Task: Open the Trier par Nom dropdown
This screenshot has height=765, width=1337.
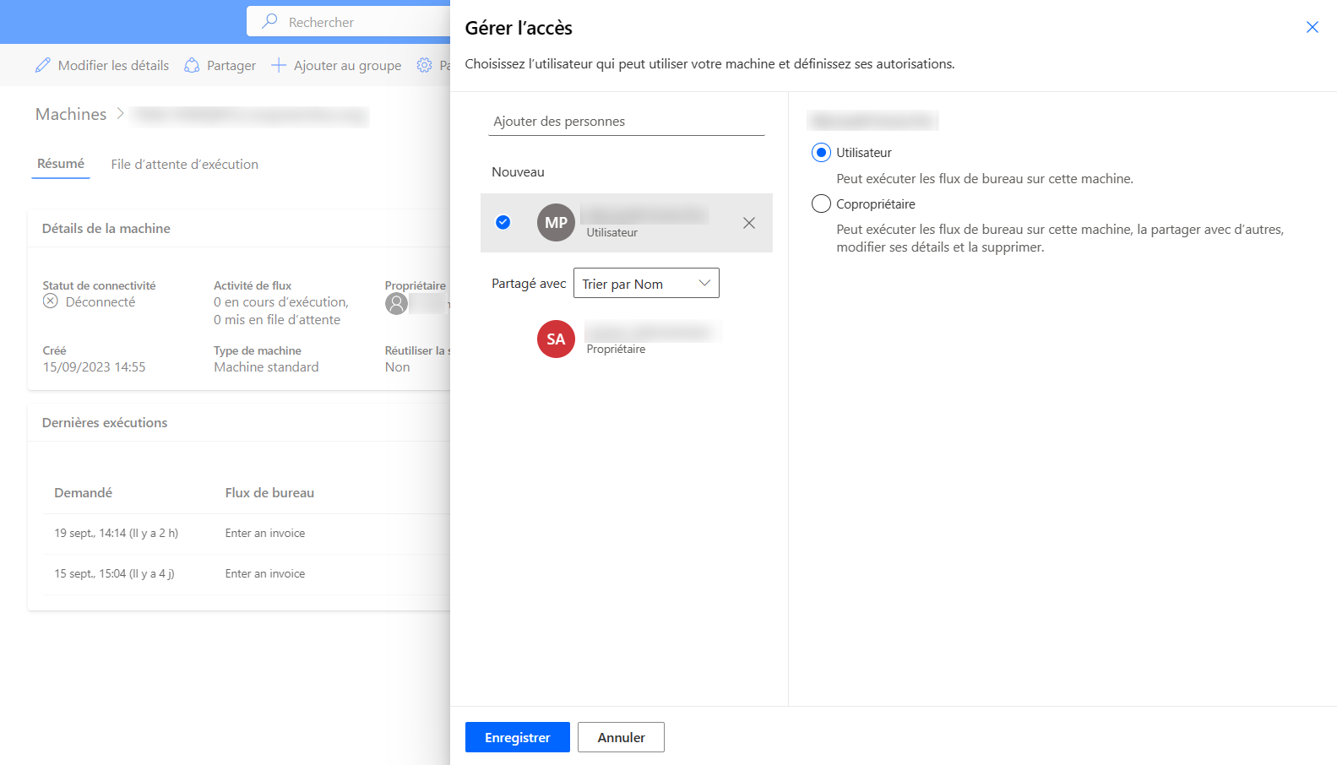Action: (646, 283)
